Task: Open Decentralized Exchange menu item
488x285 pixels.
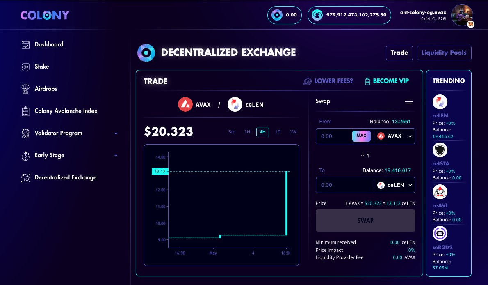Action: (66, 177)
